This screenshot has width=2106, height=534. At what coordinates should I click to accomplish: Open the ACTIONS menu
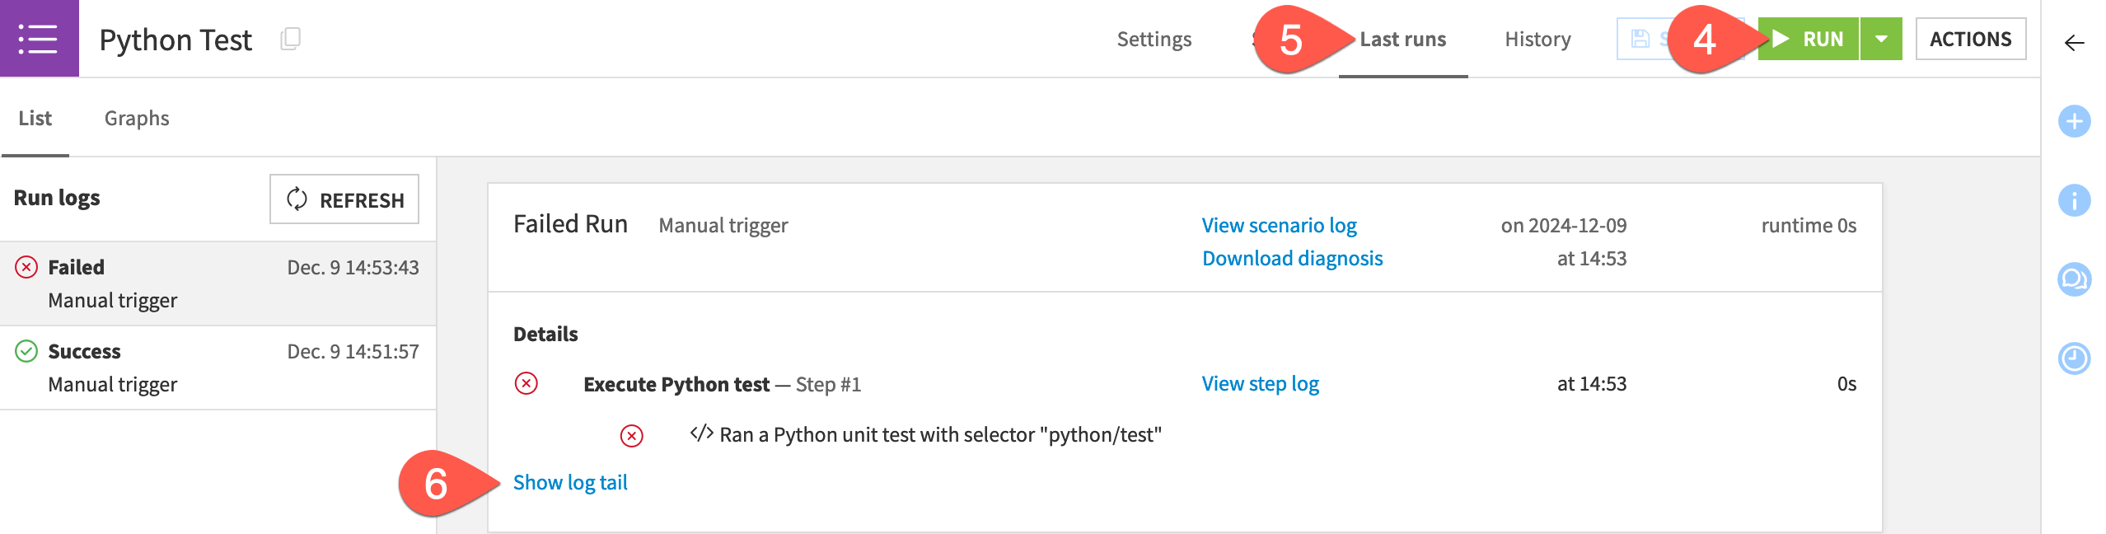(1971, 38)
